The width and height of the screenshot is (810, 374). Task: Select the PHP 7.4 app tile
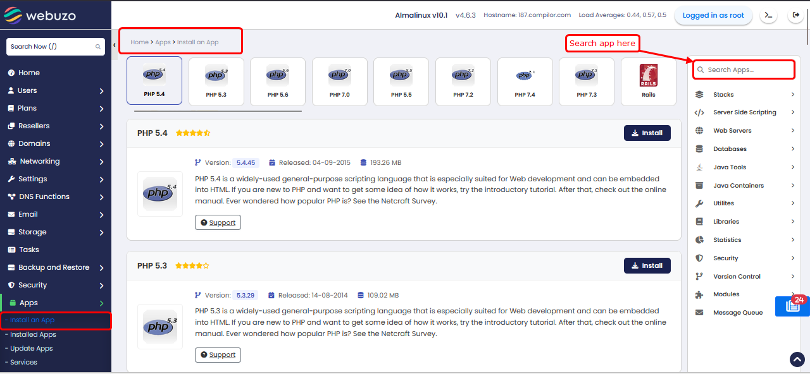(525, 81)
